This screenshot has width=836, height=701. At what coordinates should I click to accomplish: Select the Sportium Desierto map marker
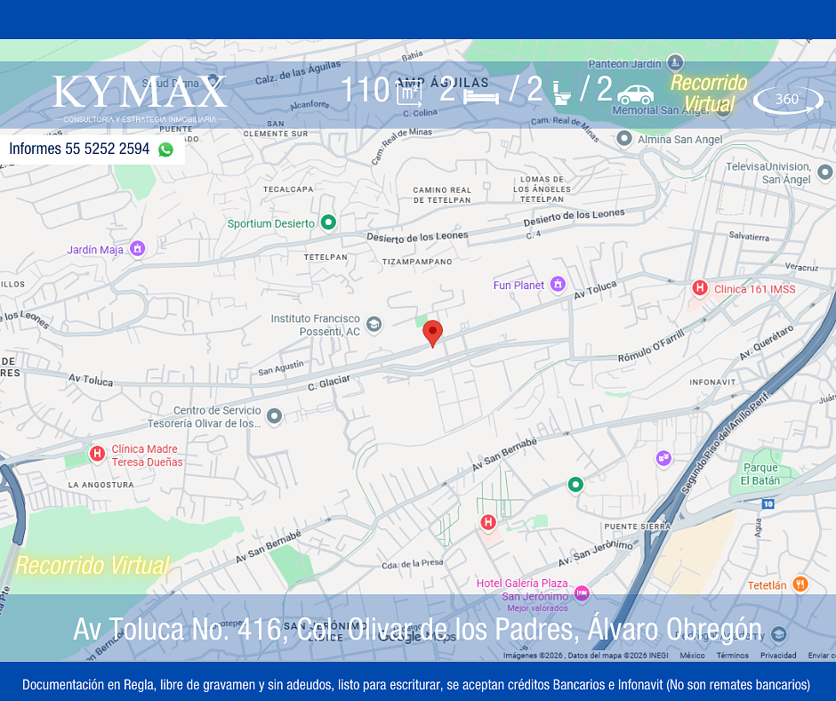click(x=328, y=222)
